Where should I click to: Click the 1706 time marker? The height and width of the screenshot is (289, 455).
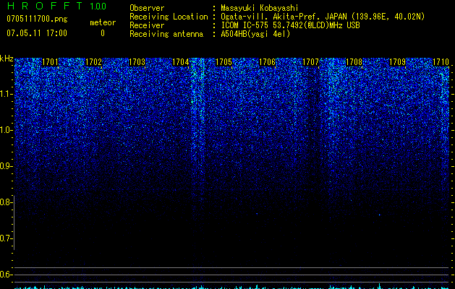coord(267,62)
